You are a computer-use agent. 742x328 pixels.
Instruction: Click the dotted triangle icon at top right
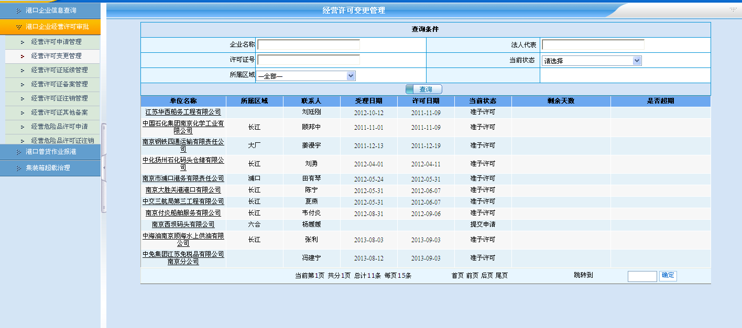pos(733,9)
